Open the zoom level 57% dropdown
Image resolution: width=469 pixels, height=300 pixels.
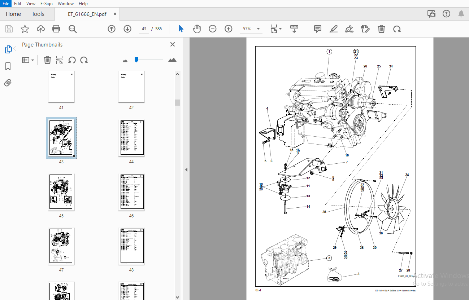click(x=251, y=29)
